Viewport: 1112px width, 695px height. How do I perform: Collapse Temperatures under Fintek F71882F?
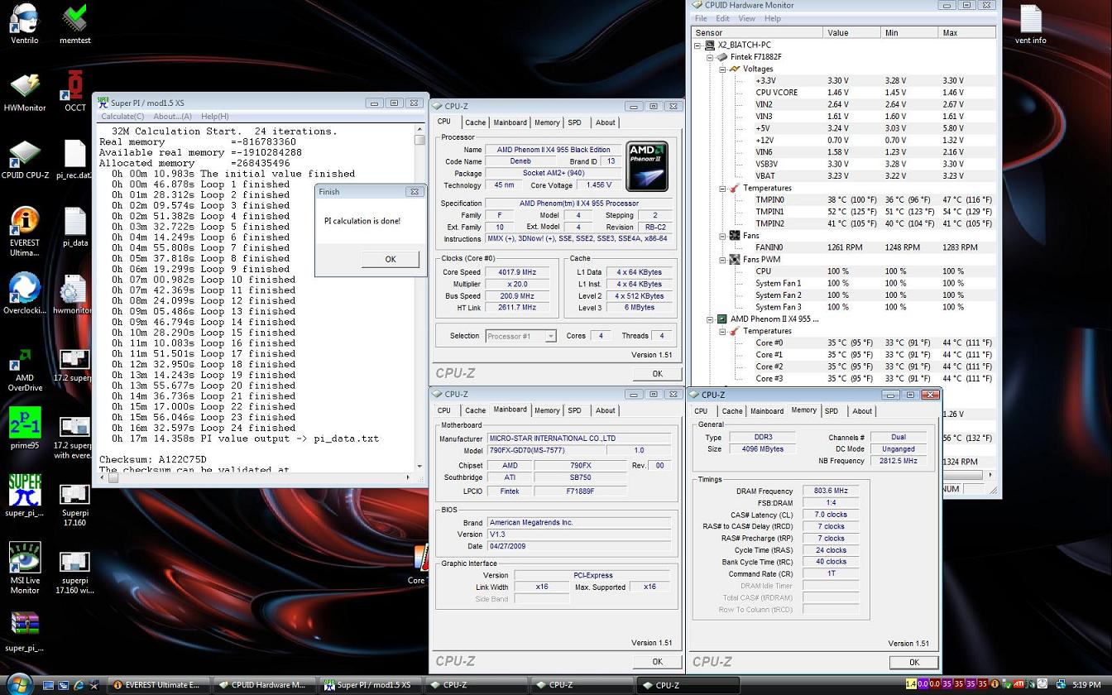(x=722, y=189)
